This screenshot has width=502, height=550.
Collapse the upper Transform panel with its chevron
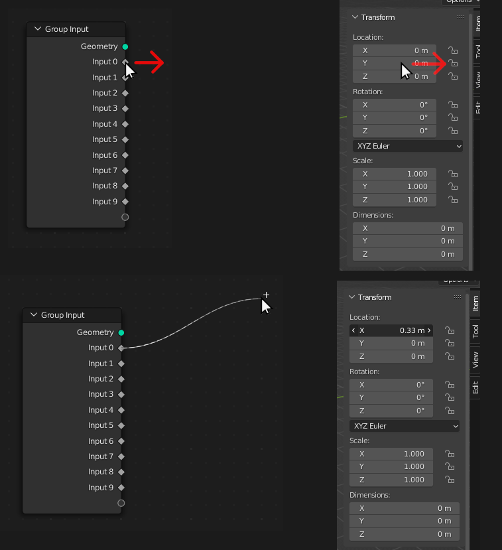(355, 17)
